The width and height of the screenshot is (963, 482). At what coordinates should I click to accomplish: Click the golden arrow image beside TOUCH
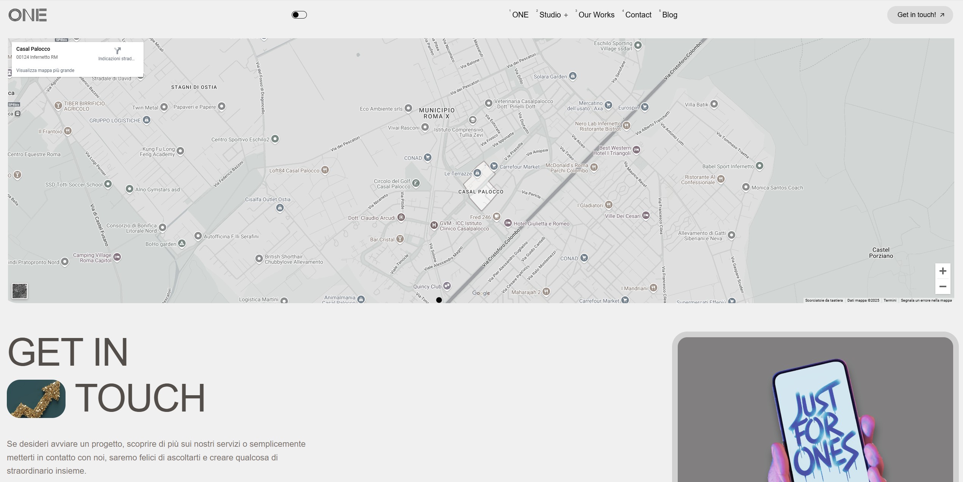pyautogui.click(x=36, y=399)
